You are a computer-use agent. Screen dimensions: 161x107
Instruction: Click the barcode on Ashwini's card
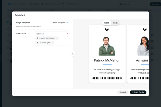(x=140, y=78)
